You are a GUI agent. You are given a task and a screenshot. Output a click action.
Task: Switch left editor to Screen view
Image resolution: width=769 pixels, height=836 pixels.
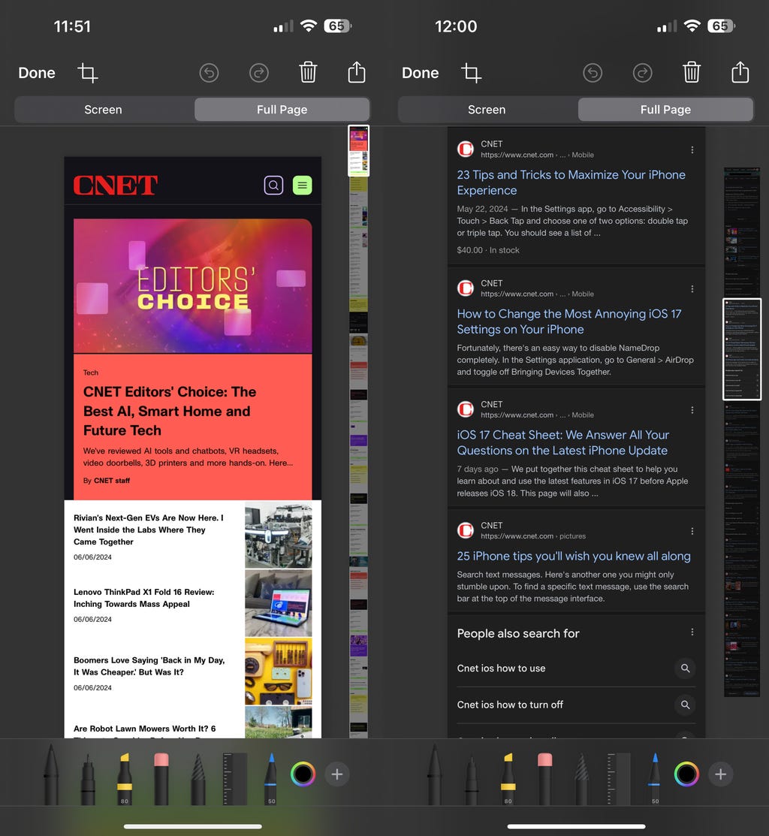coord(104,110)
